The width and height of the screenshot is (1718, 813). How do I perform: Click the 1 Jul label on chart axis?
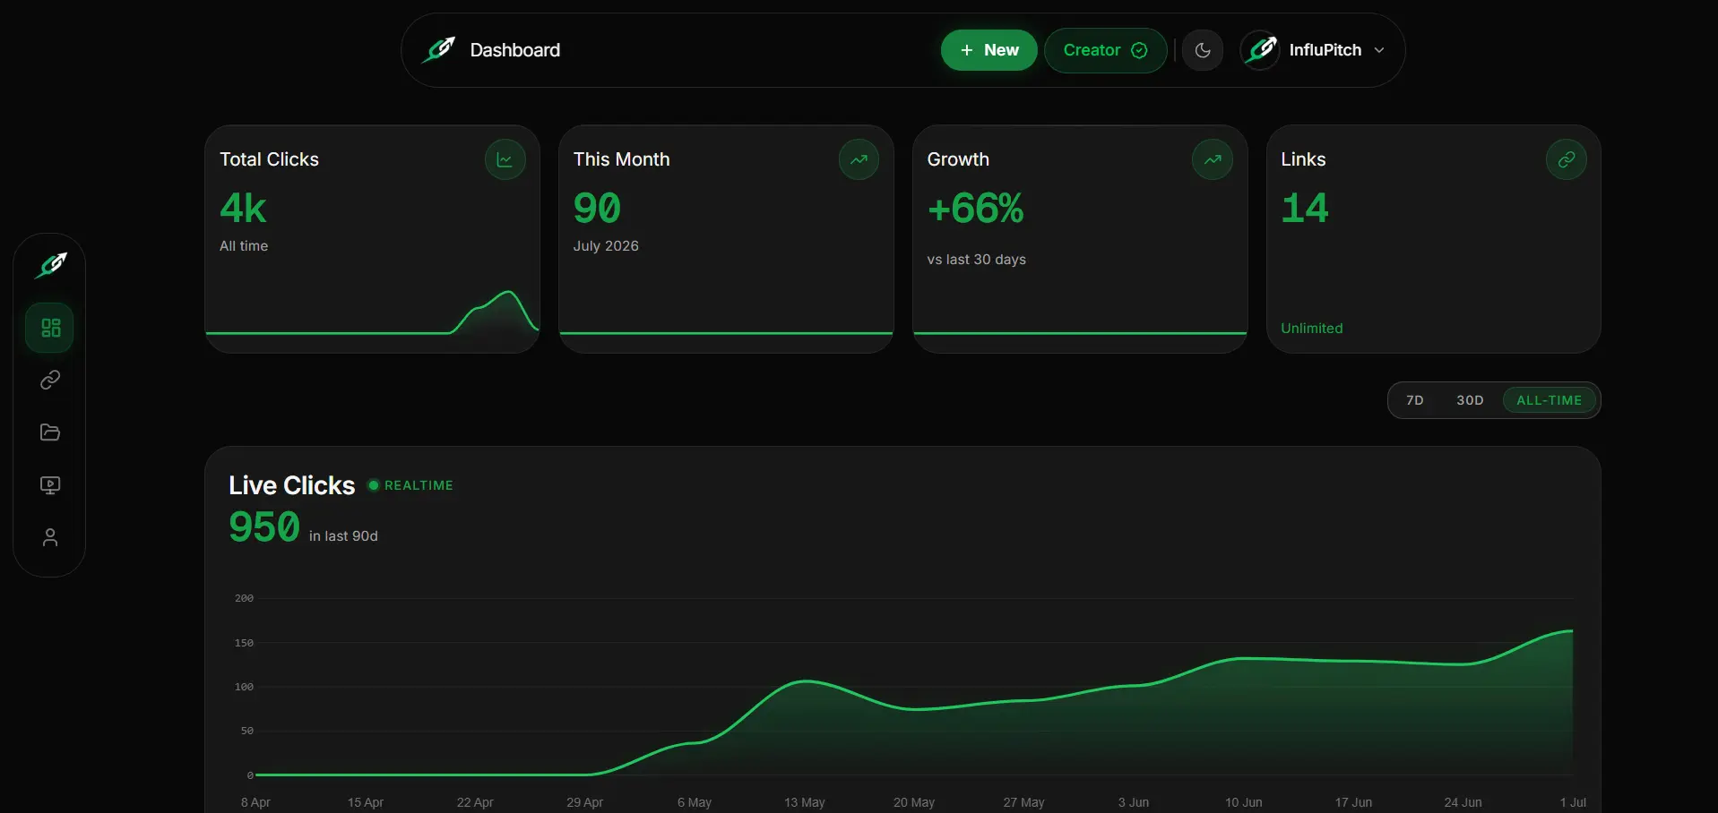tap(1573, 802)
